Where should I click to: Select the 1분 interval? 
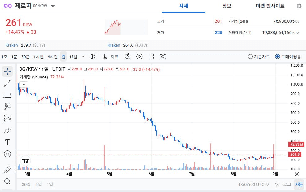(x=14, y=57)
